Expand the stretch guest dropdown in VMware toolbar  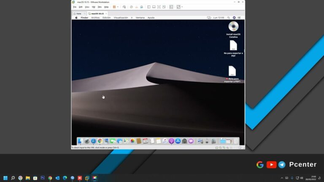pyautogui.click(x=182, y=7)
